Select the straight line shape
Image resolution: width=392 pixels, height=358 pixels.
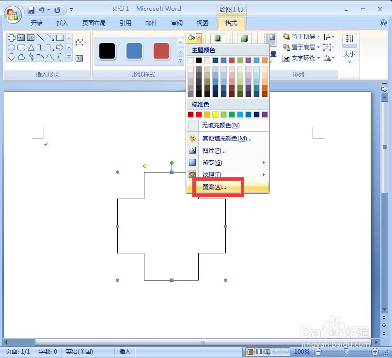41,38
